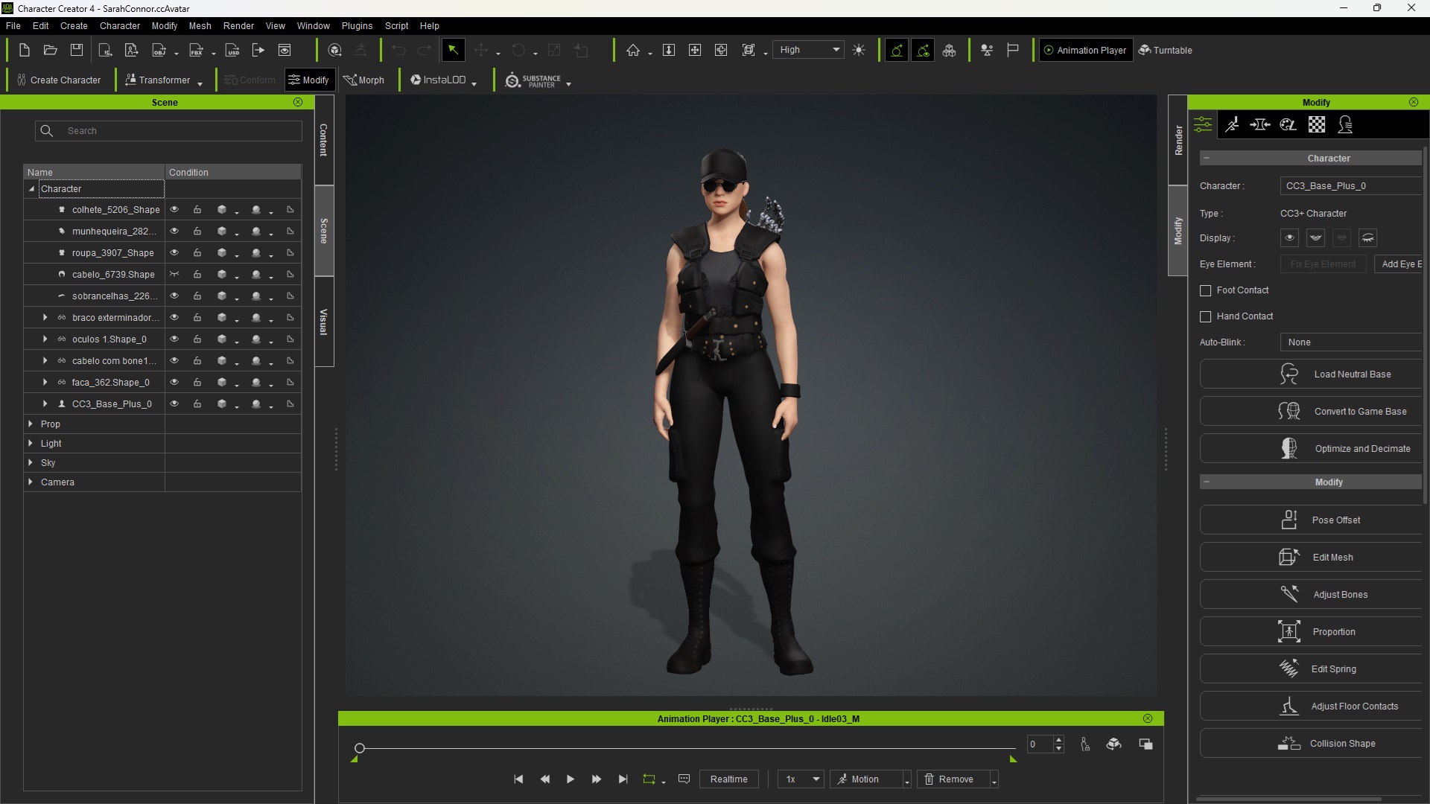1430x804 pixels.
Task: Switch to the Visual side tab
Action: 324,322
